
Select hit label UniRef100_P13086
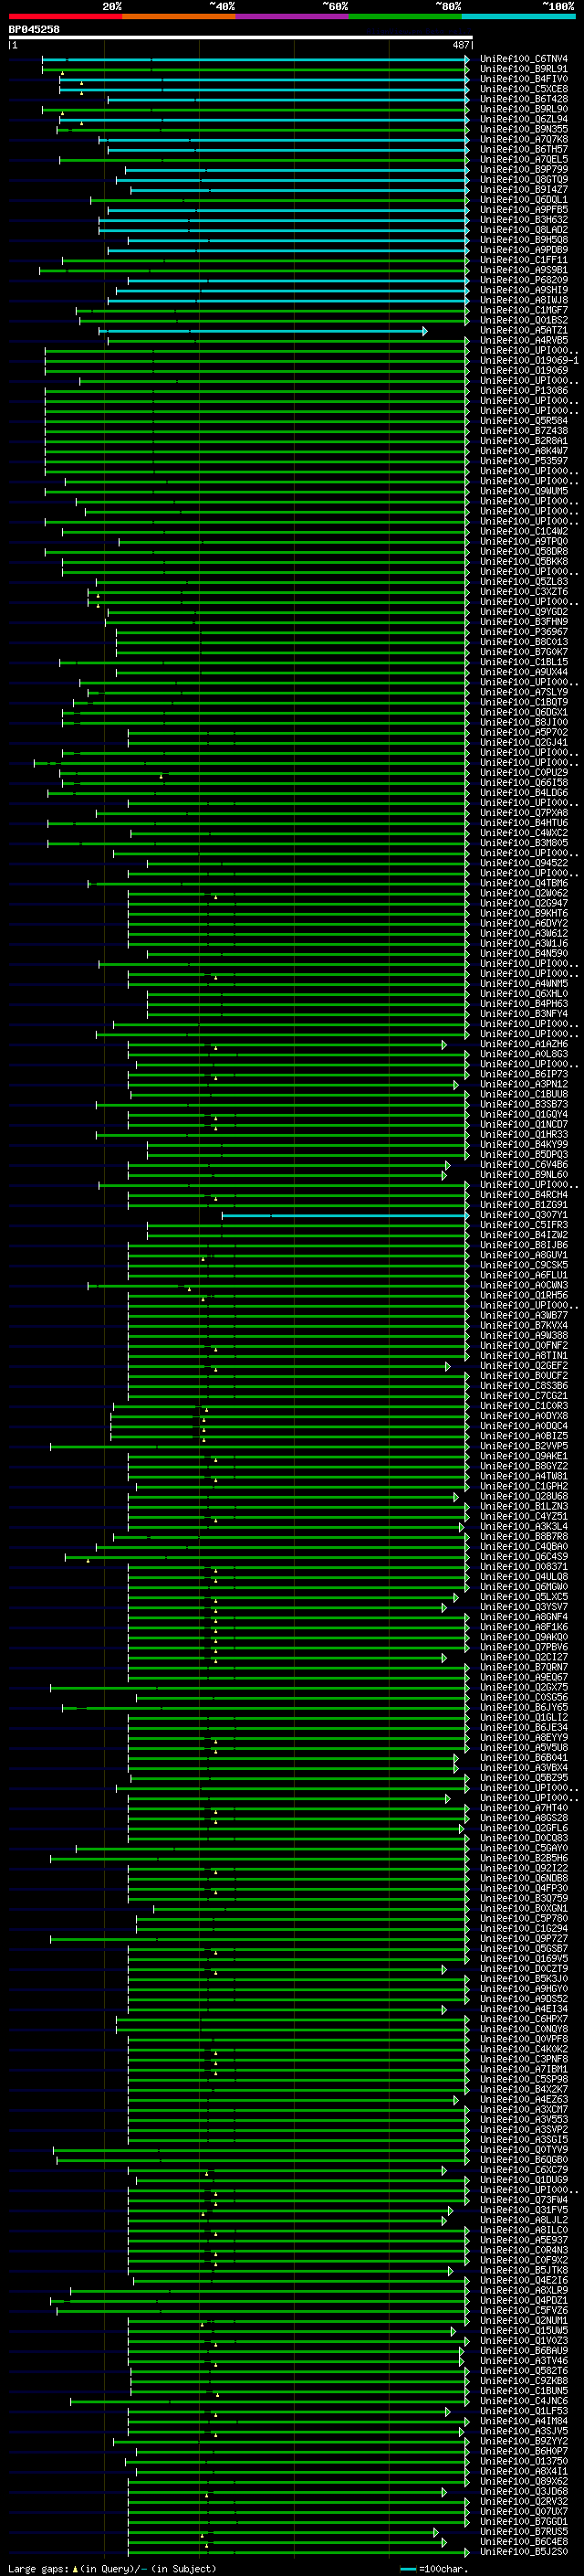524,391
